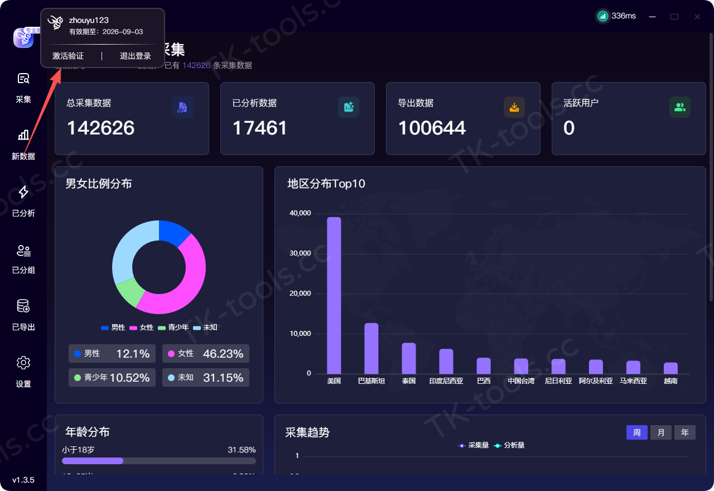Click 退出登录 to log out
The width and height of the screenshot is (714, 491).
[136, 56]
